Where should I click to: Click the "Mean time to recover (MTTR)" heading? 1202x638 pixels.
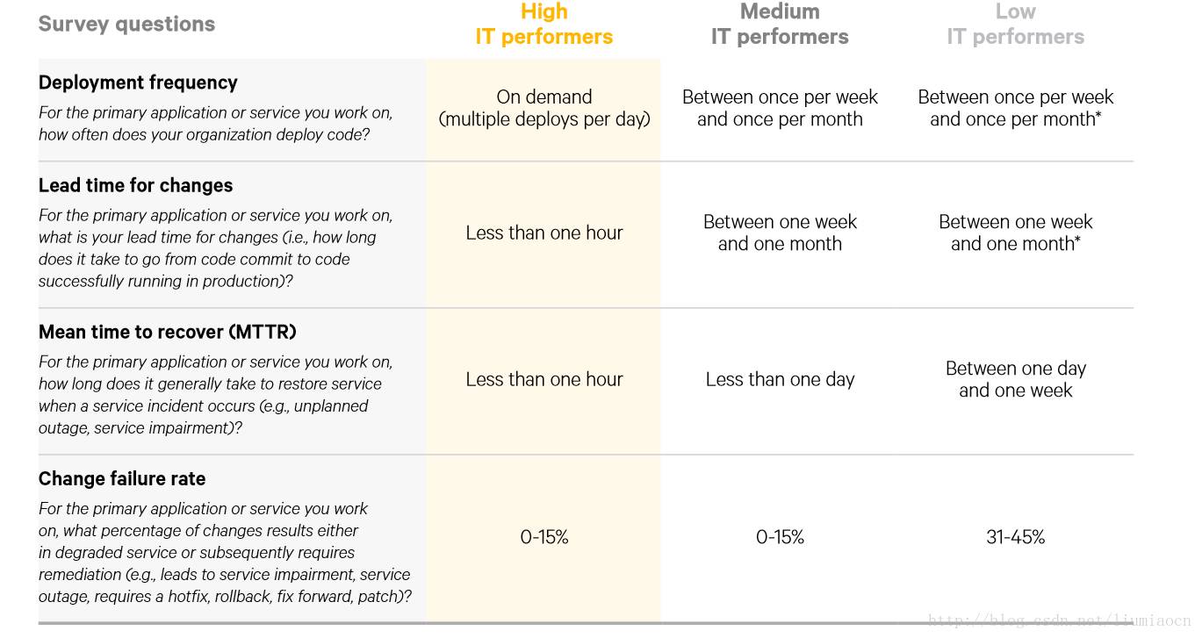(167, 332)
